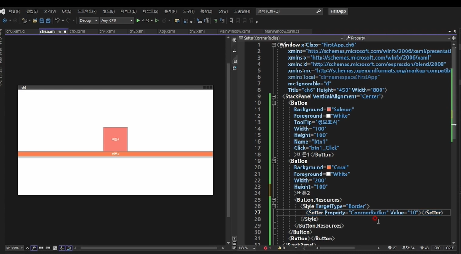The height and width of the screenshot is (254, 461).
Task: Switch to the App.xaml tab
Action: 167,31
